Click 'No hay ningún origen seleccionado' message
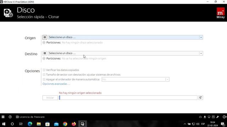This screenshot has height=127, width=227. click(80, 93)
